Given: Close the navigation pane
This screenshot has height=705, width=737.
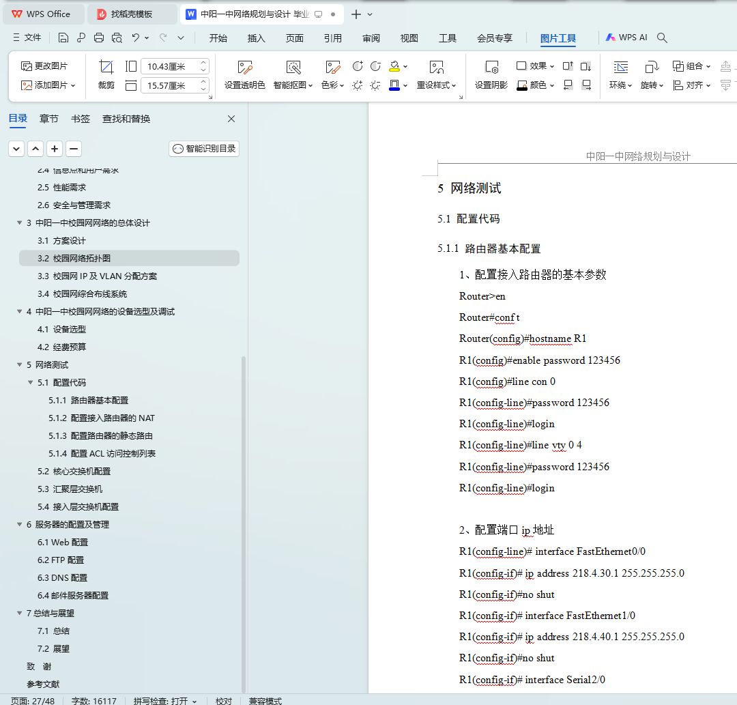Looking at the screenshot, I should point(231,119).
